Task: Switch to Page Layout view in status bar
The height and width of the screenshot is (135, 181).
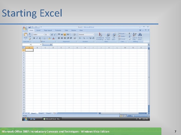Action: 123,116
